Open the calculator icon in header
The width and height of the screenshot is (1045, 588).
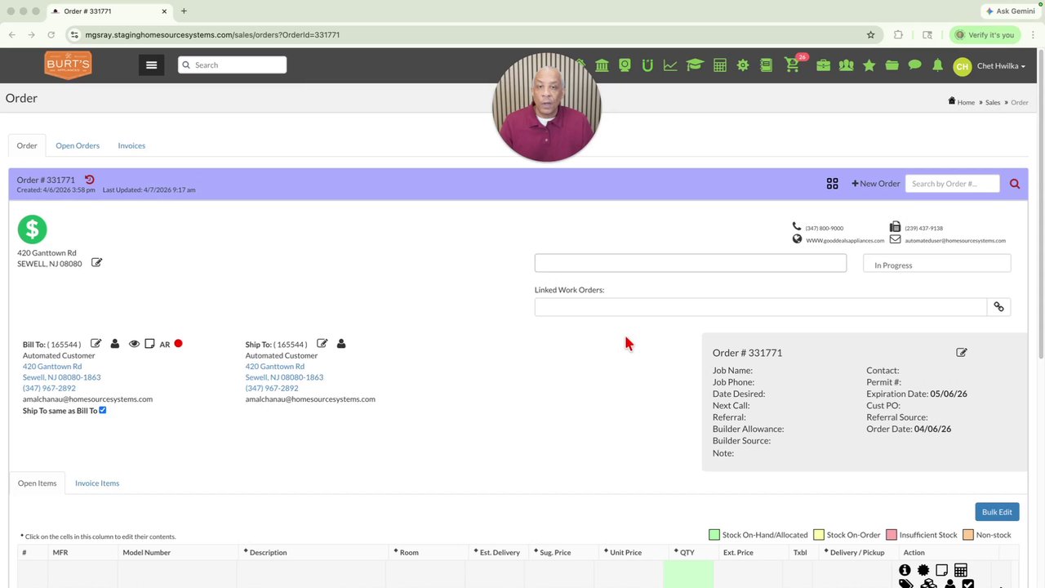[x=719, y=65]
